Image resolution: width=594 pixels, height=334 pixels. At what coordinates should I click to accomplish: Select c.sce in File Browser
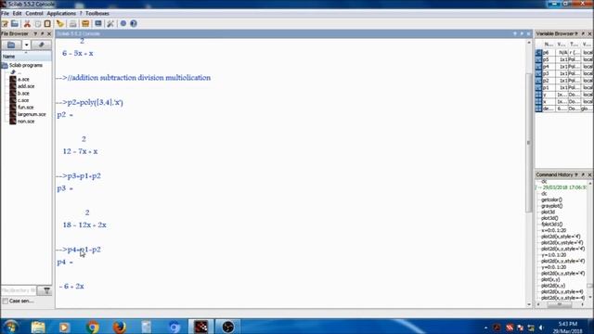point(23,100)
